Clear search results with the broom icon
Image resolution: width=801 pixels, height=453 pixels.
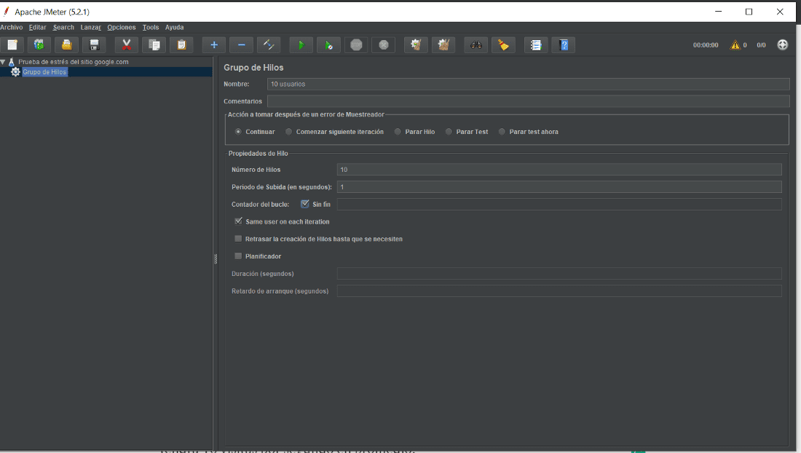pos(503,44)
